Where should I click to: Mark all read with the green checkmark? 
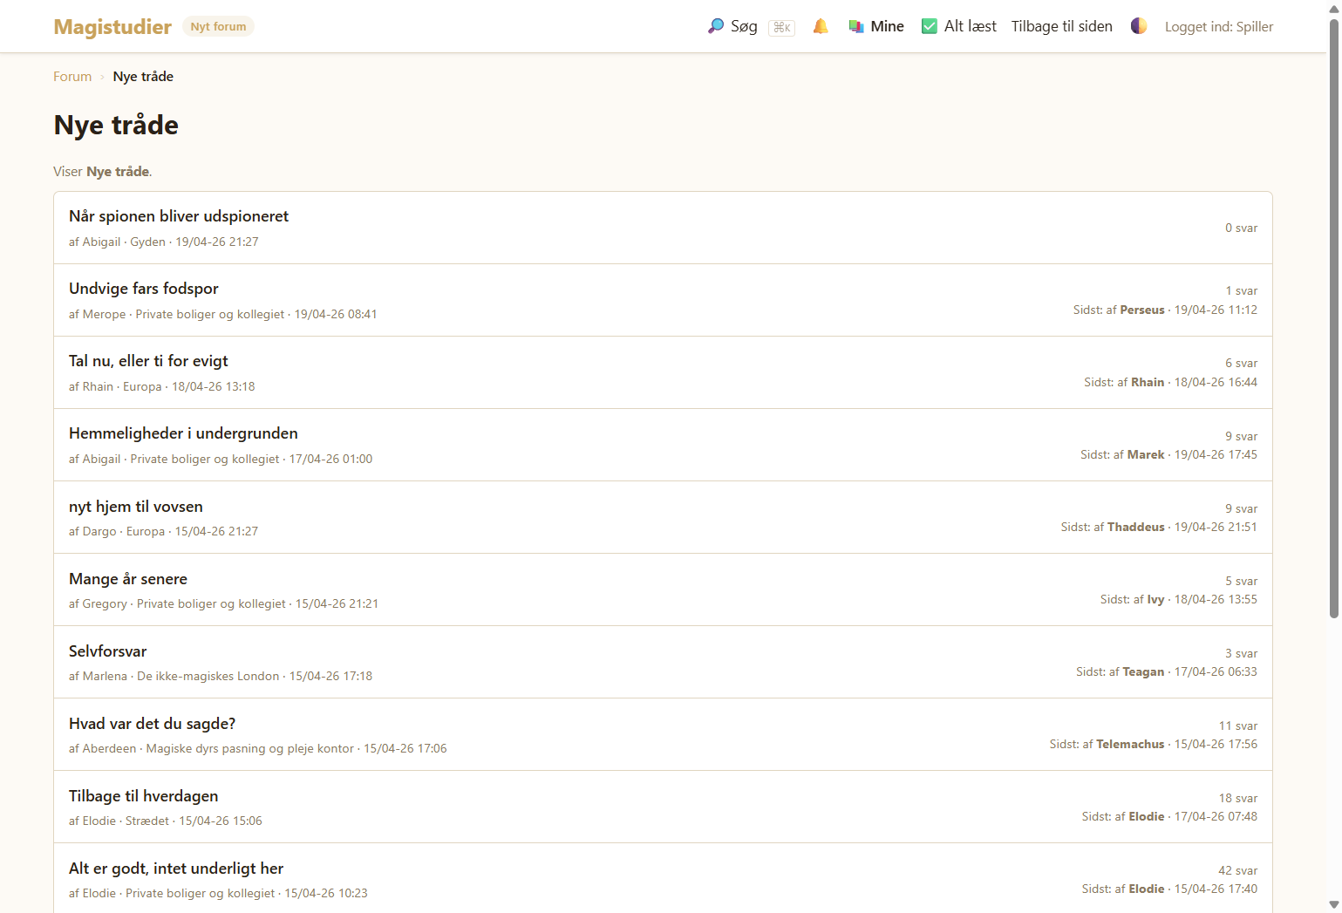coord(930,26)
